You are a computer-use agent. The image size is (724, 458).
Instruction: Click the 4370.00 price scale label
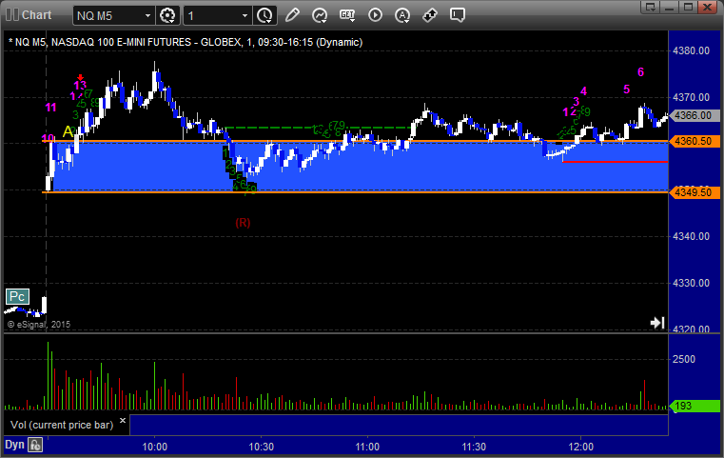[692, 97]
